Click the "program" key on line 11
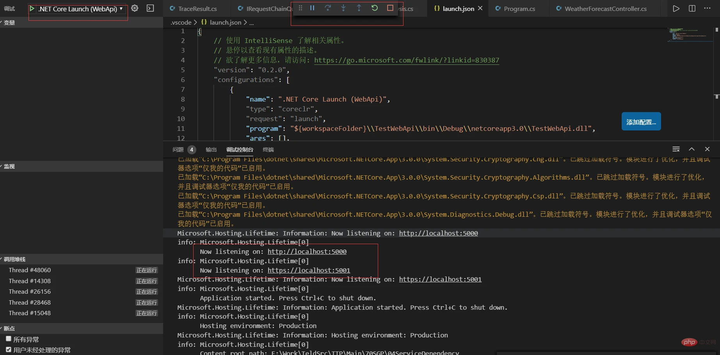The image size is (720, 355). pos(264,128)
